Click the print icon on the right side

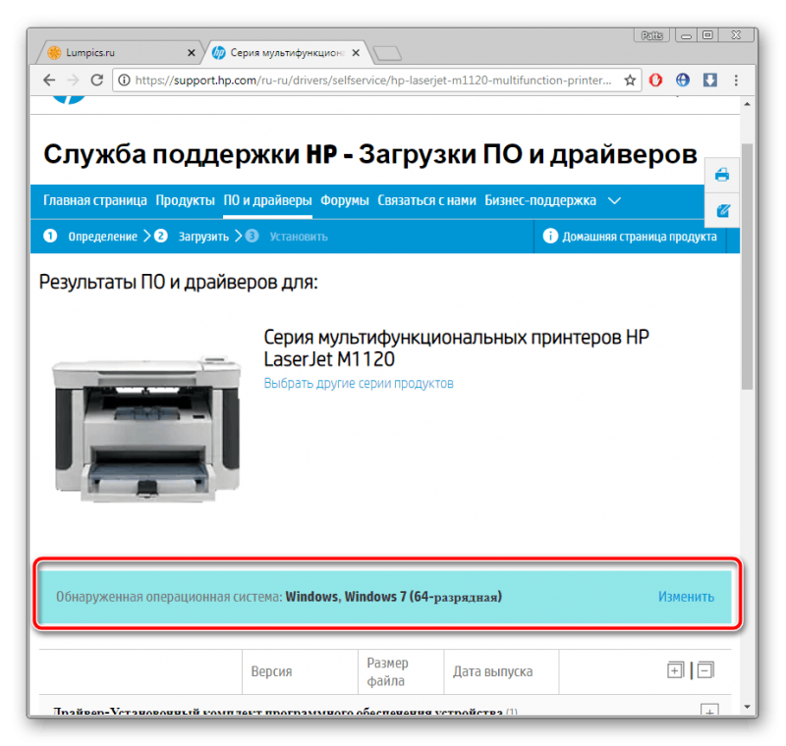[x=722, y=175]
